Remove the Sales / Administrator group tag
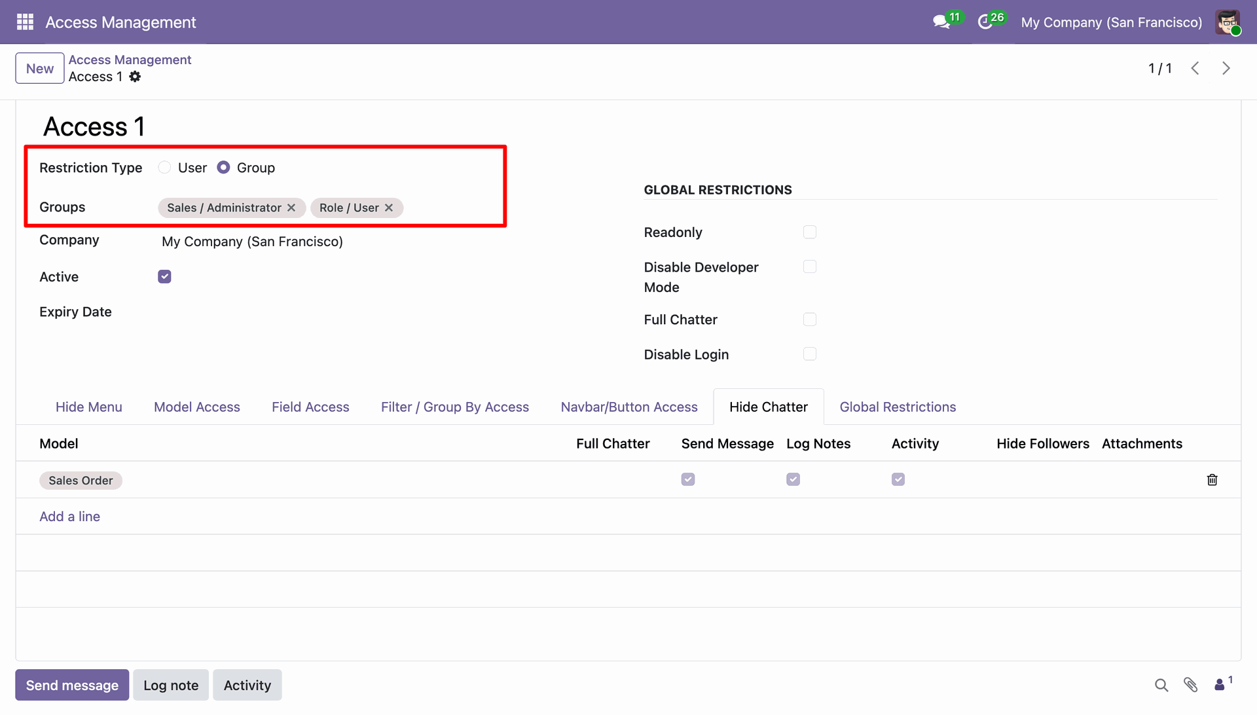Viewport: 1257px width, 715px height. pos(291,208)
